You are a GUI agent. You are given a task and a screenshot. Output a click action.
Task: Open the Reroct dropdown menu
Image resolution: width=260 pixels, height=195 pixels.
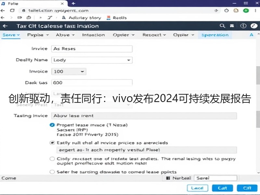tap(154, 35)
